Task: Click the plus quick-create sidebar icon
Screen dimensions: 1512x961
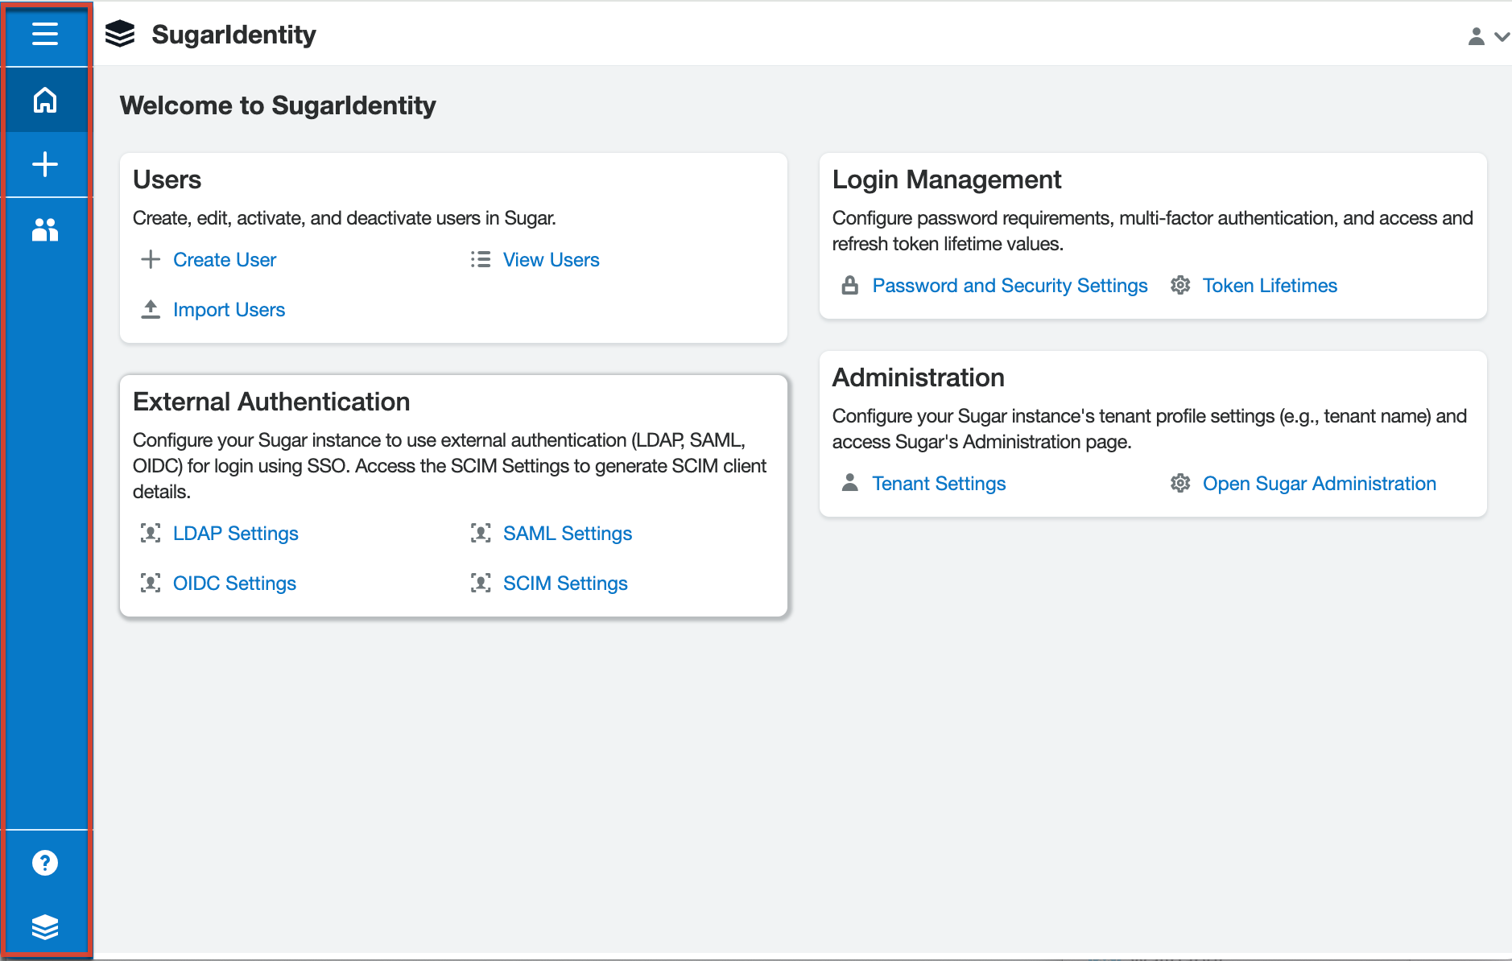Action: tap(45, 164)
